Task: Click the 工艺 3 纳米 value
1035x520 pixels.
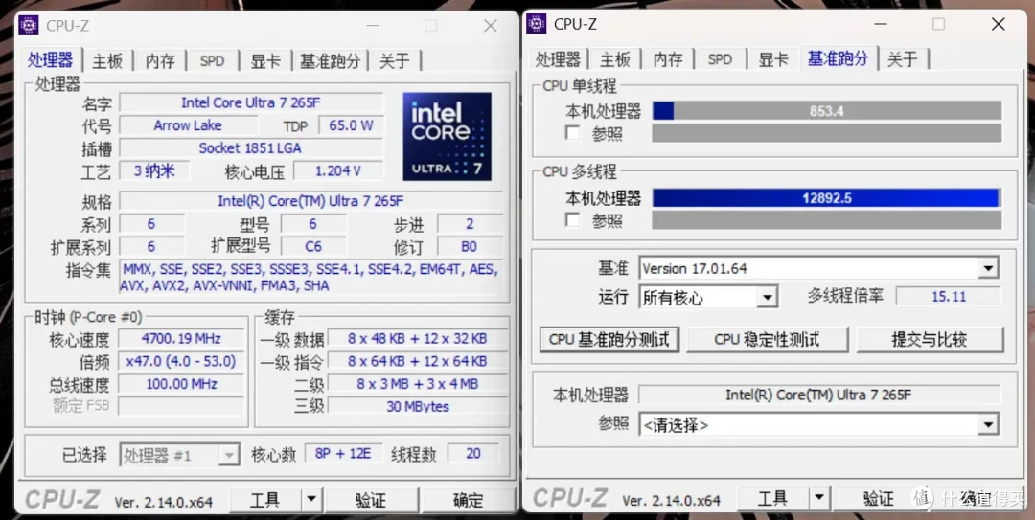Action: [154, 170]
